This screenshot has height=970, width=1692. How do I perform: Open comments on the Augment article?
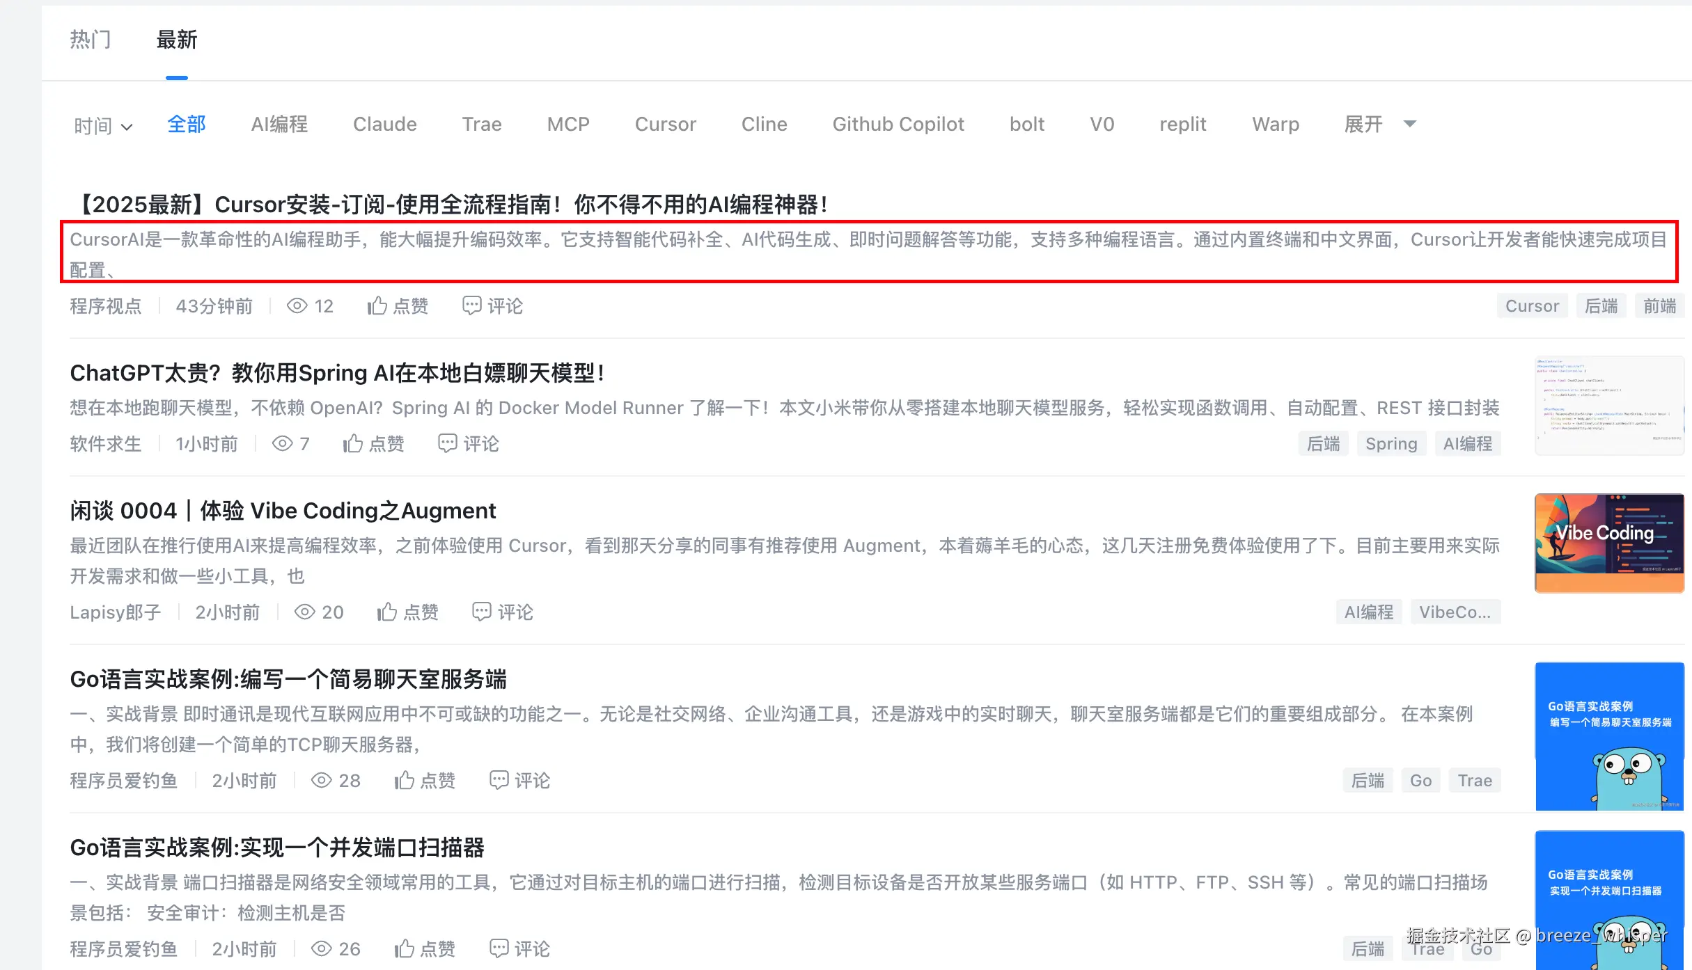[501, 612]
